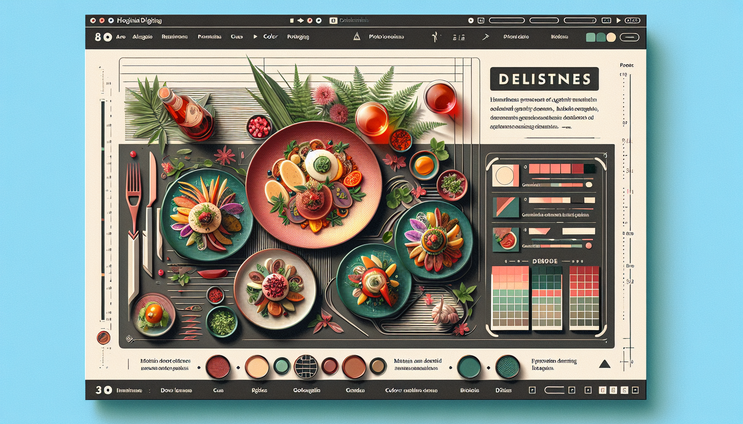The height and width of the screenshot is (424, 743).
Task: Click the rightmost square icon in bottom bar
Action: 635,390
